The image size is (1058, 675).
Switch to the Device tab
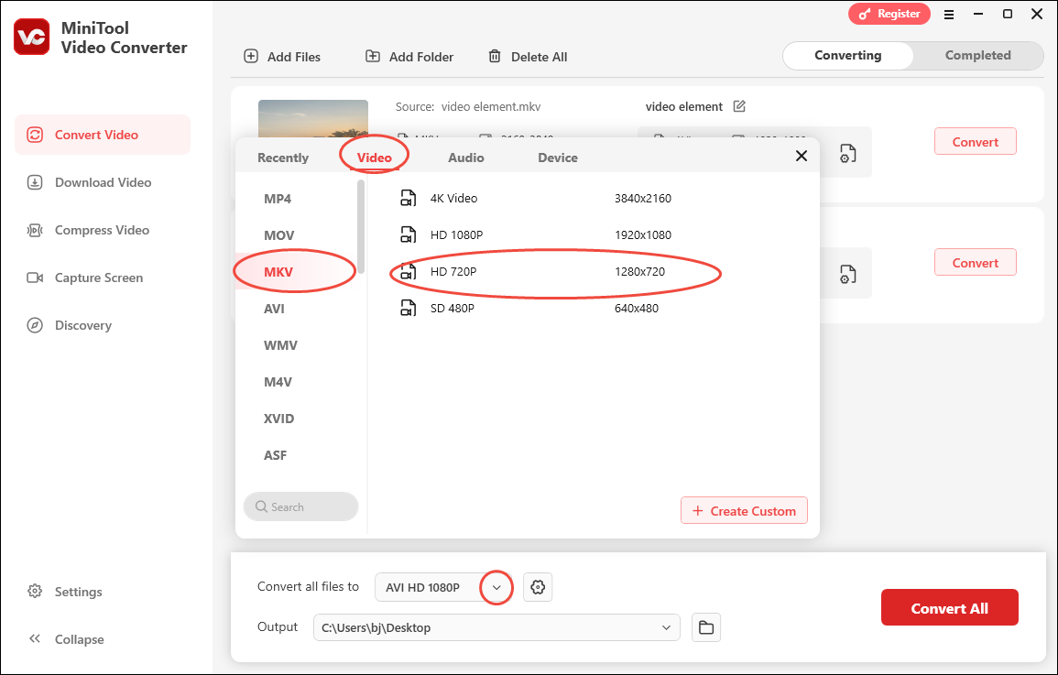click(x=558, y=158)
